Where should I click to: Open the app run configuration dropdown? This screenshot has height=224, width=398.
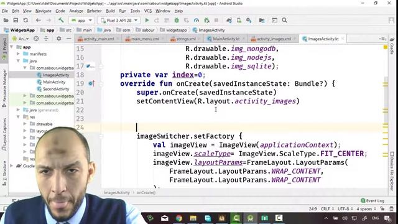coord(81,21)
